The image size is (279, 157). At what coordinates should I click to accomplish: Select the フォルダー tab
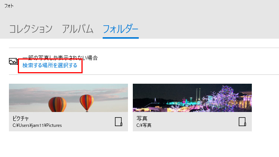pyautogui.click(x=121, y=29)
